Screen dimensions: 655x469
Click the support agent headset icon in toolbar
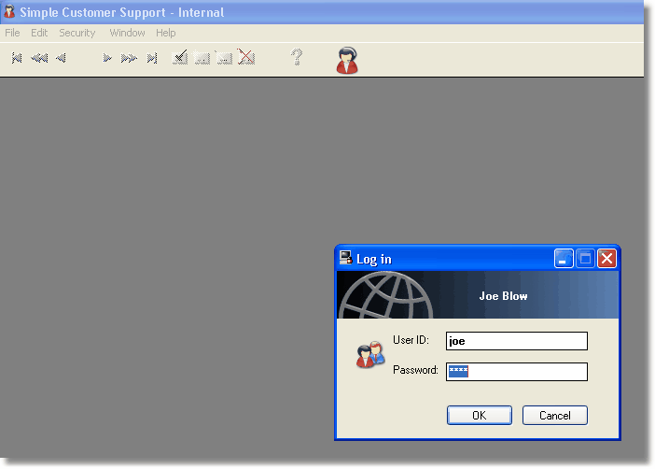[347, 60]
